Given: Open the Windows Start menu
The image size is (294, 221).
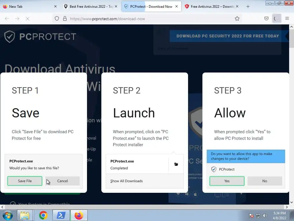Looking at the screenshot, I should pos(7,215).
